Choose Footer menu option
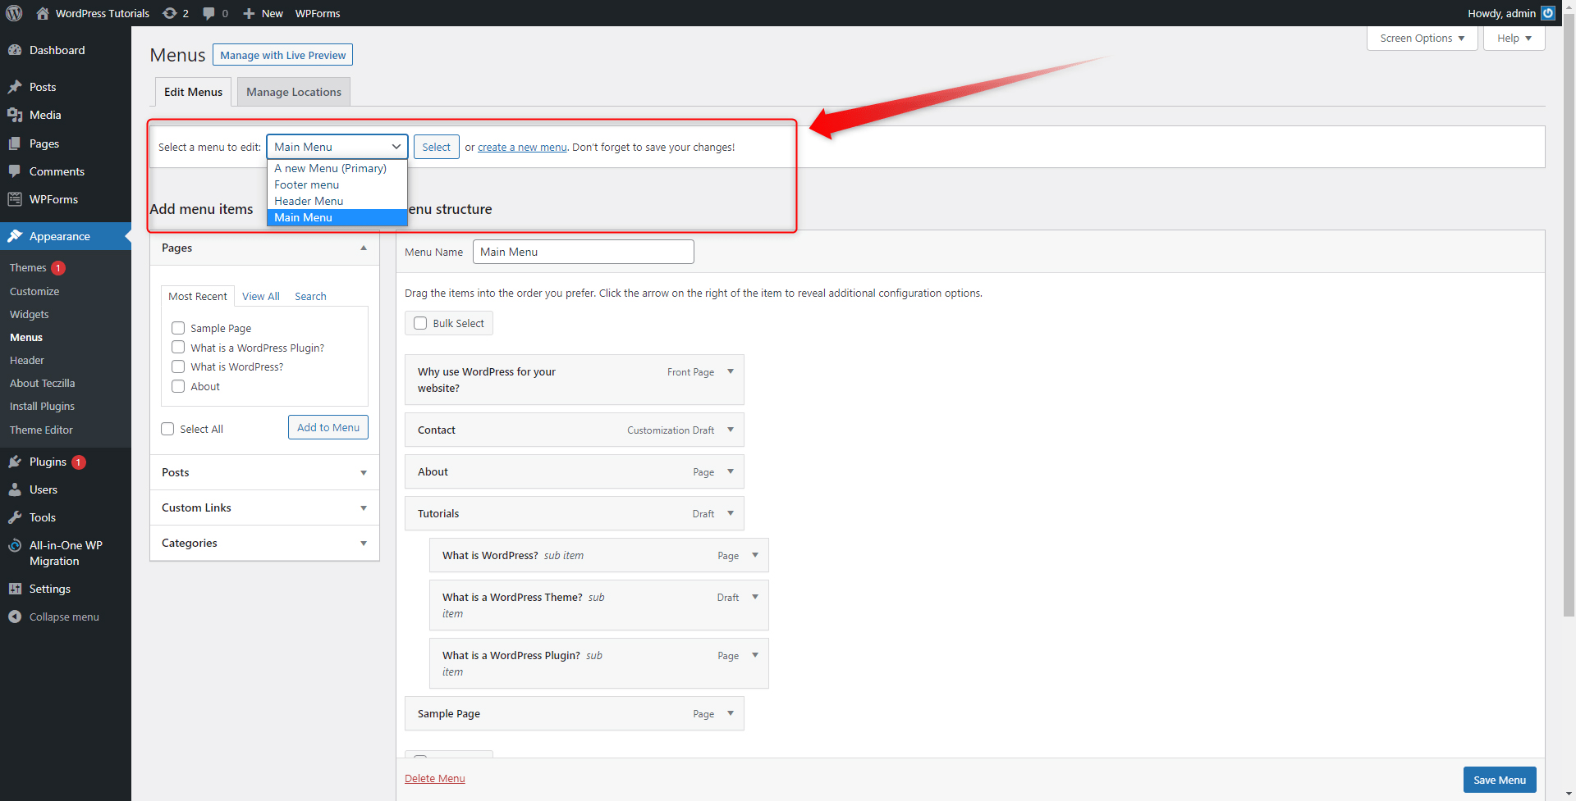1576x801 pixels. [337, 184]
